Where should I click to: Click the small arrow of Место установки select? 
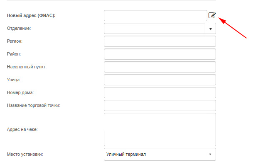[210, 154]
